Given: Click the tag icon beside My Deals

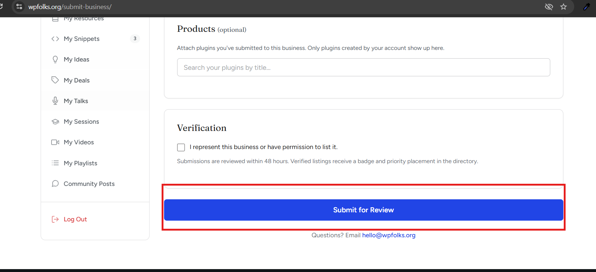Looking at the screenshot, I should 55,80.
